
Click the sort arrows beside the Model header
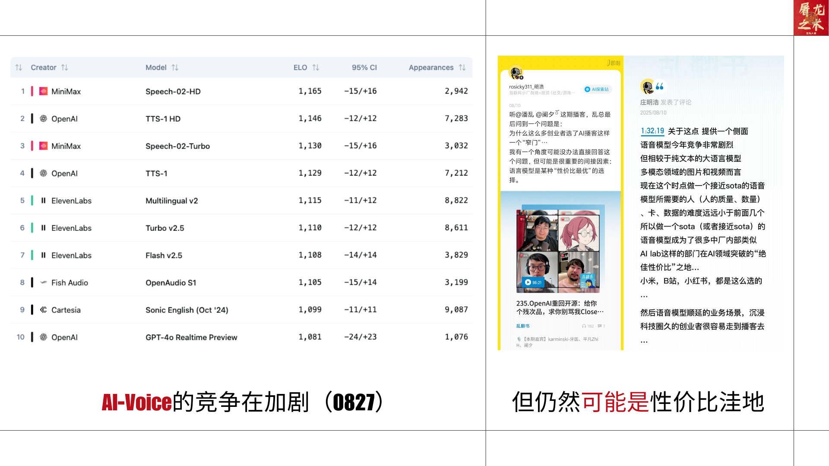coord(175,68)
